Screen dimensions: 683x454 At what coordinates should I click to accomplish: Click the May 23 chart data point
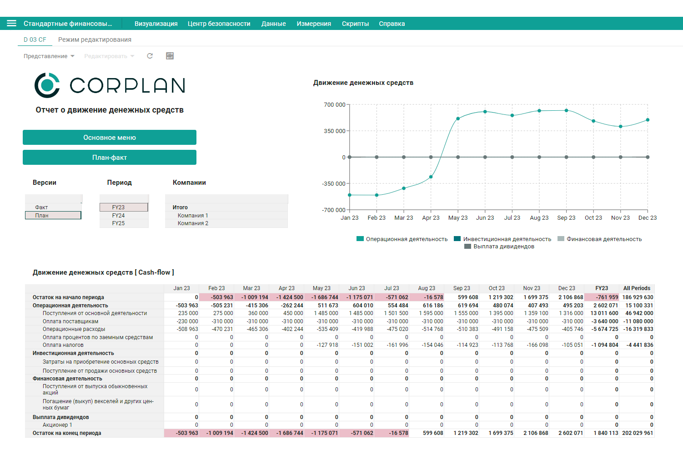pos(458,118)
